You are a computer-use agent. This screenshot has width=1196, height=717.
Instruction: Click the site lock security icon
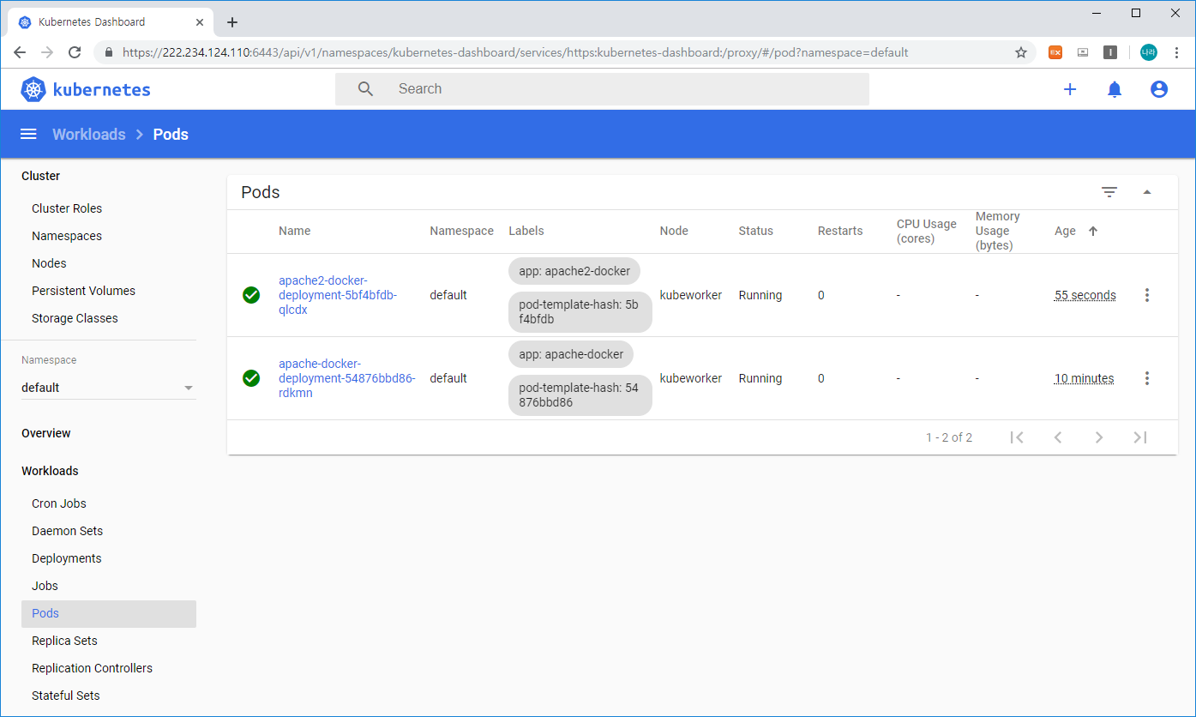coord(108,52)
